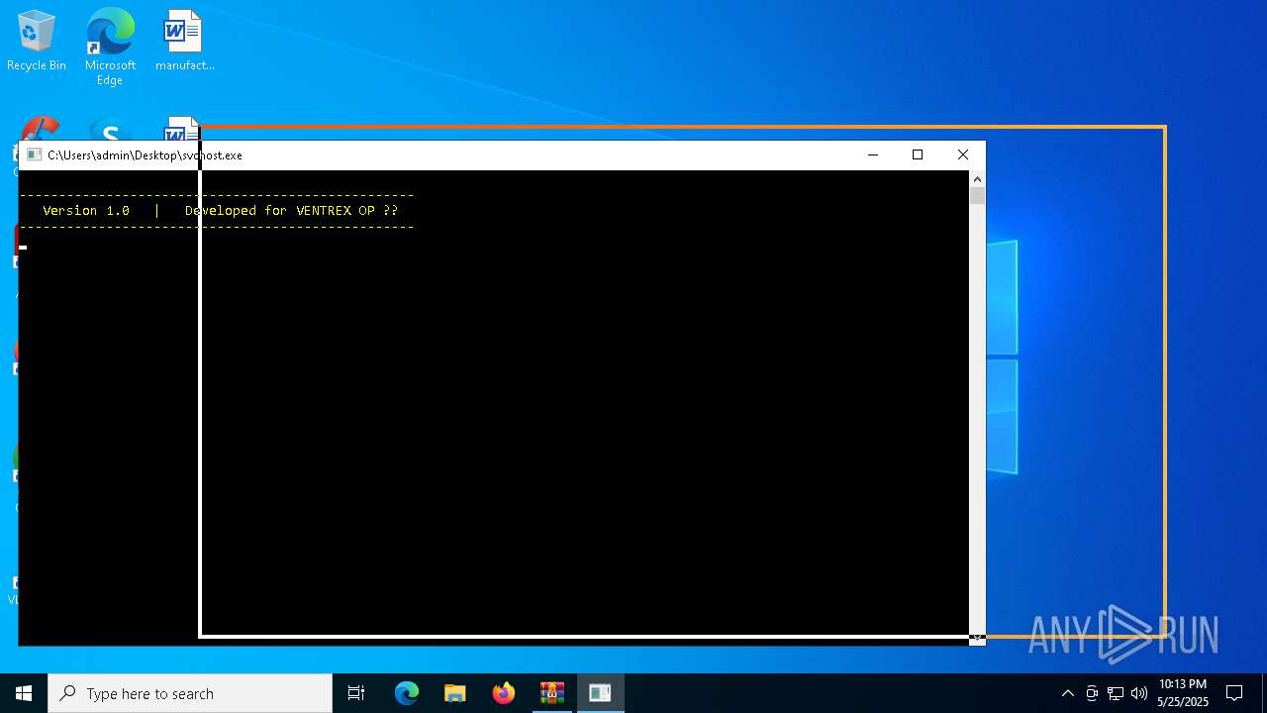This screenshot has height=713, width=1267.
Task: Click the console vertical scrollbar thumb
Action: click(977, 196)
